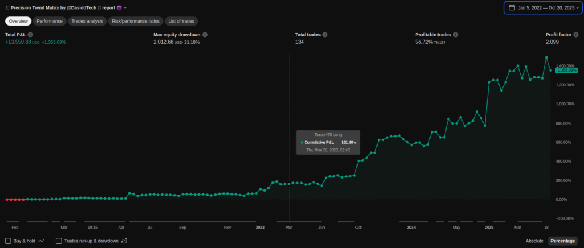Screen dimensions: 584x248
Task: Open the Trades analysis tab
Action: click(x=87, y=21)
